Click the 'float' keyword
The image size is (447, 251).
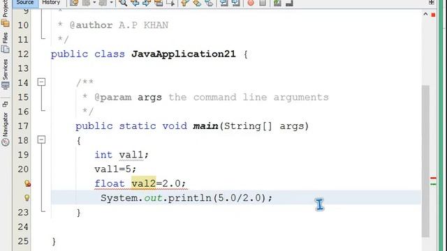[110, 183]
